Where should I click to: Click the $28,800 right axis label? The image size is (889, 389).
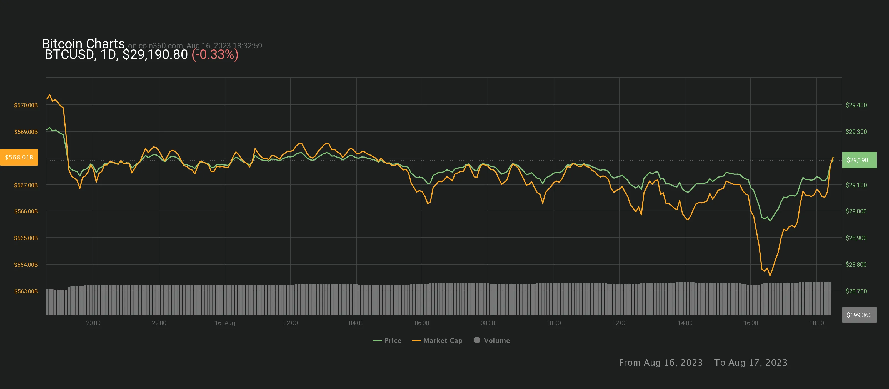856,265
